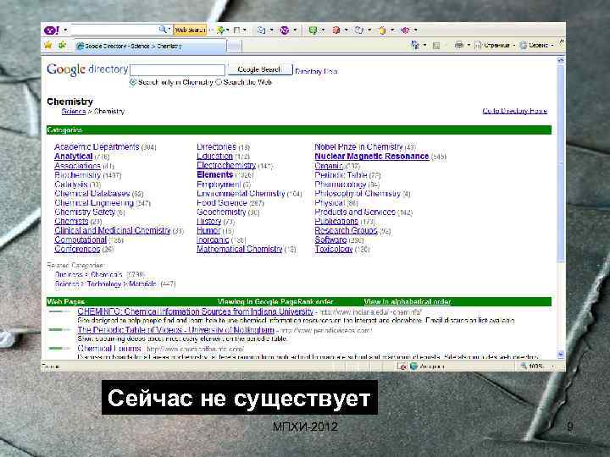Click the yellow Yahoo toolbar icon

[382, 30]
